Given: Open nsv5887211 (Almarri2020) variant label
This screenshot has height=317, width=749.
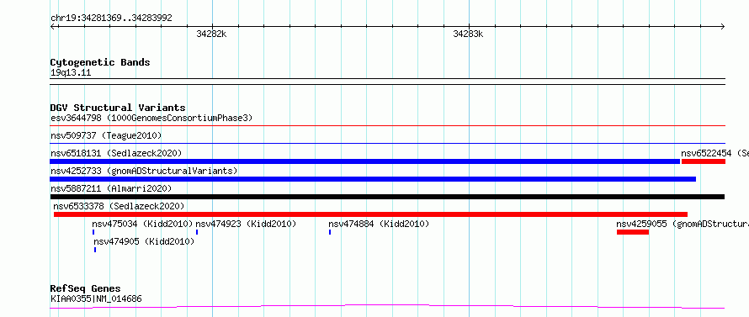Looking at the screenshot, I should click(x=111, y=188).
